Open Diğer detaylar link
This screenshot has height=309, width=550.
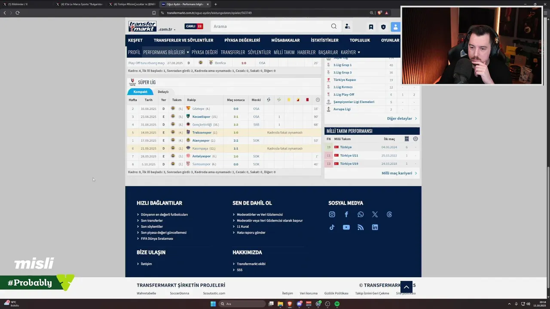click(402, 118)
